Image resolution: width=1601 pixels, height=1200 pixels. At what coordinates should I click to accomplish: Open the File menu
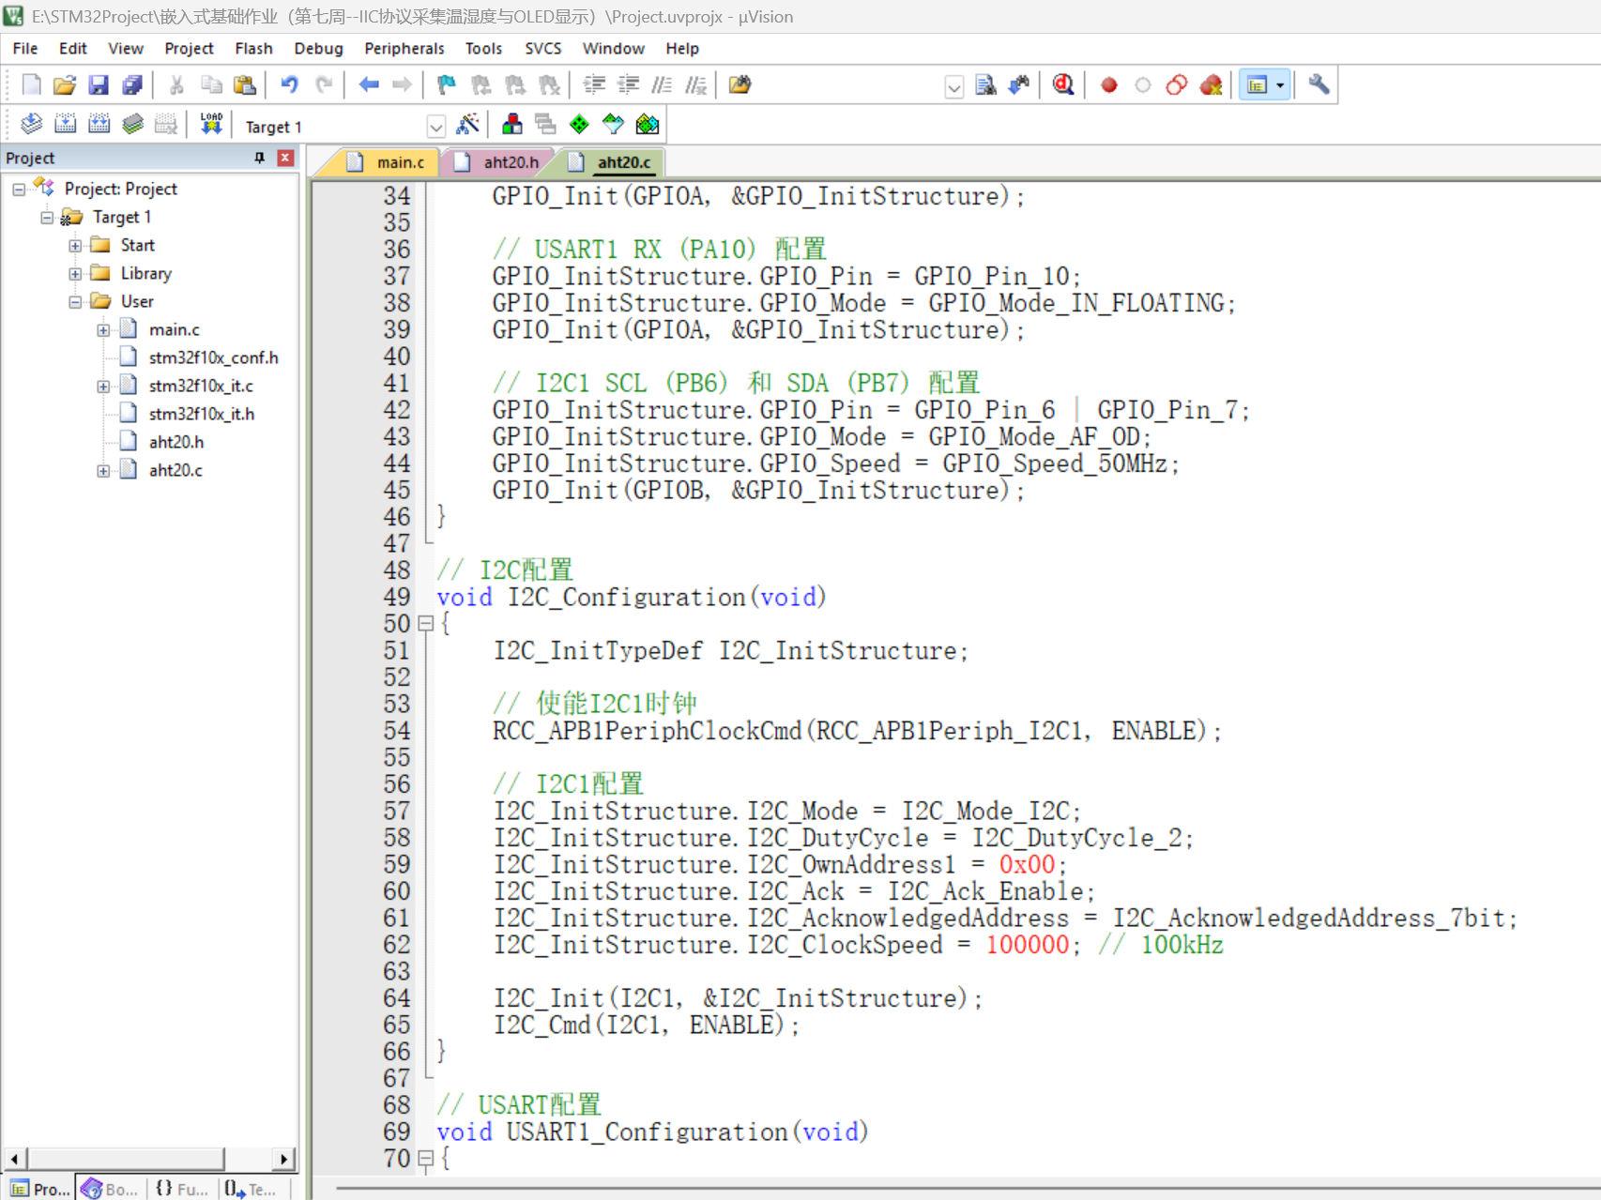[x=25, y=48]
